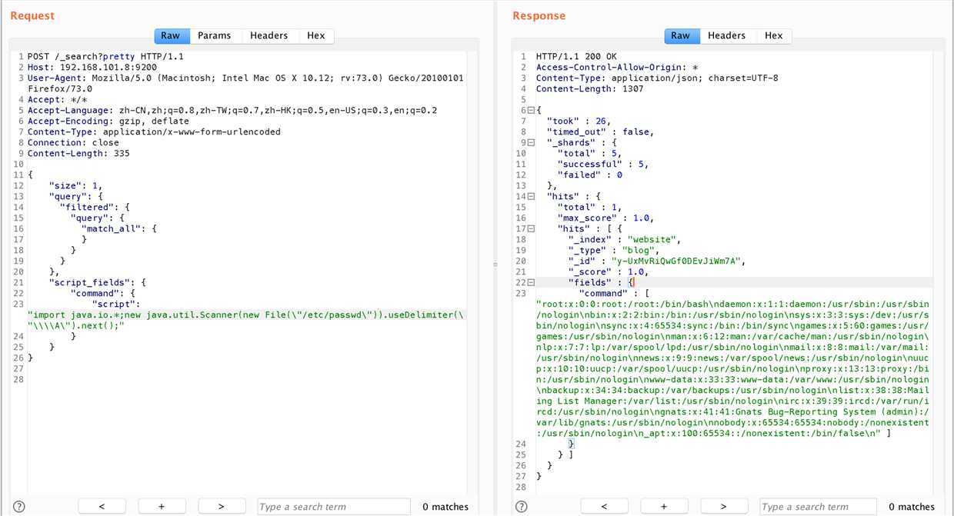This screenshot has height=516, width=954.
Task: Open the help icon in the Request pane
Action: tap(19, 506)
